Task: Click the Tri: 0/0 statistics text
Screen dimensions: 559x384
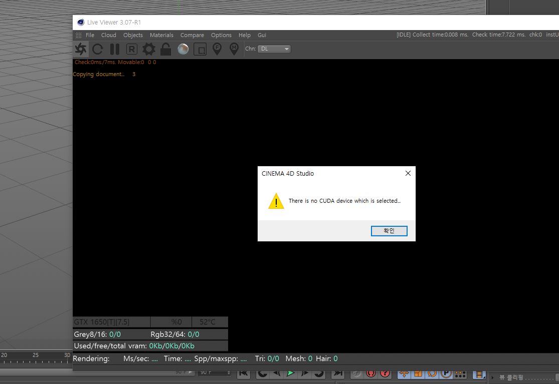Action: 267,358
